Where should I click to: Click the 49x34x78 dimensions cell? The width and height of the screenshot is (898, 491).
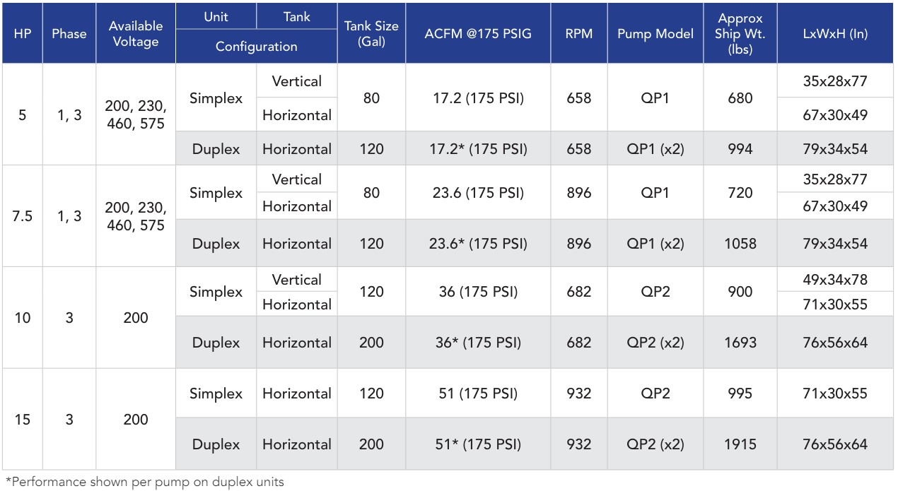click(835, 280)
